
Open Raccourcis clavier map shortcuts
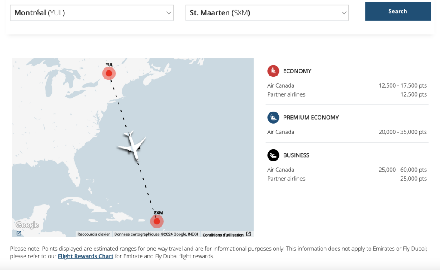[x=93, y=234]
